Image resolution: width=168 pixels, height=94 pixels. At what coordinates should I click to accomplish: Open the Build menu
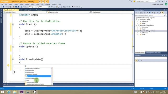(x=21, y=4)
